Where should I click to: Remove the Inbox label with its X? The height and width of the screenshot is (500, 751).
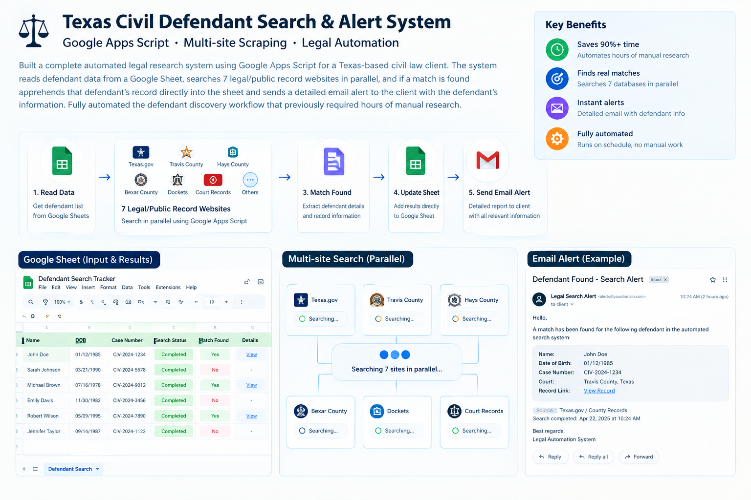click(x=665, y=280)
